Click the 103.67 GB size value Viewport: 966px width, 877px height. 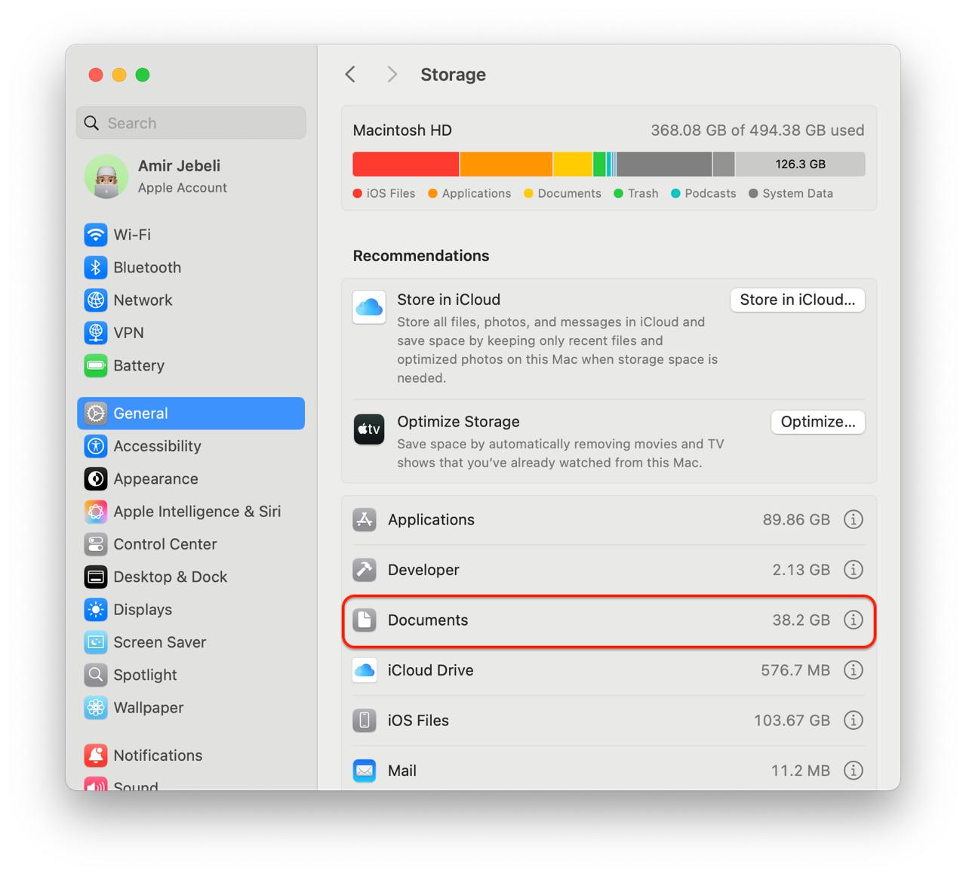click(x=792, y=720)
